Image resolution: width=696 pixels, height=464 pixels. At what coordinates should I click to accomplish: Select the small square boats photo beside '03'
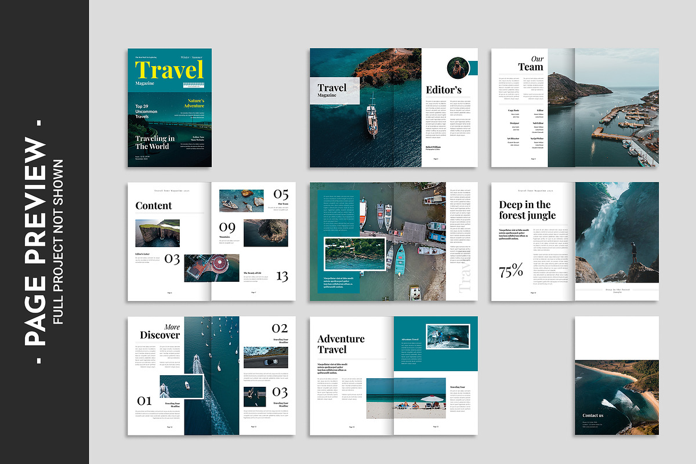coord(255,397)
